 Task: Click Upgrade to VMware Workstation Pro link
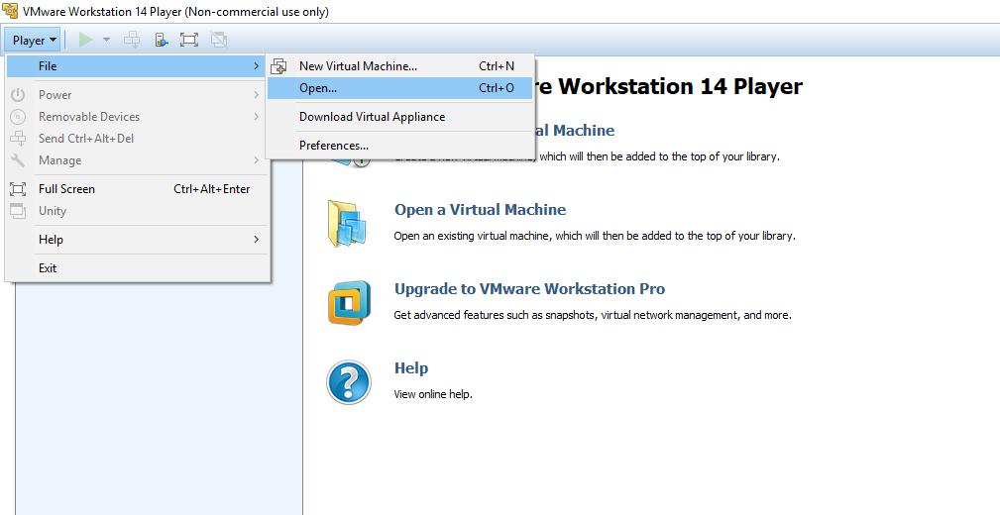tap(529, 289)
